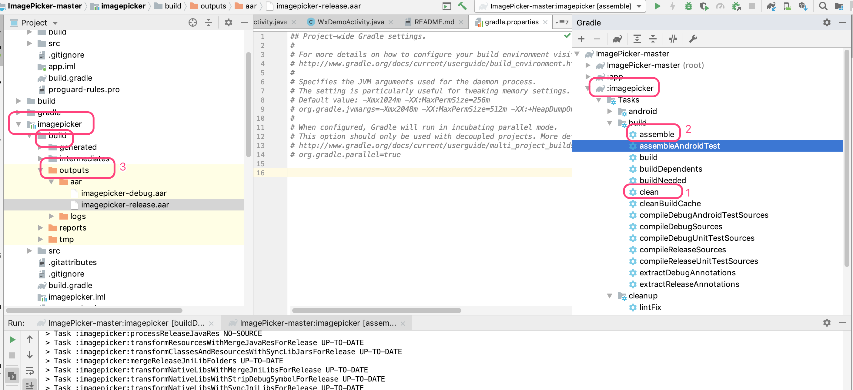Collapse the imagepicker module in Project tree
Image resolution: width=853 pixels, height=390 pixels.
click(x=18, y=124)
